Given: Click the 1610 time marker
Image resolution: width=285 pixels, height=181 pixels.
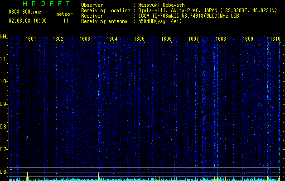Looking at the screenshot, I should point(275,39).
